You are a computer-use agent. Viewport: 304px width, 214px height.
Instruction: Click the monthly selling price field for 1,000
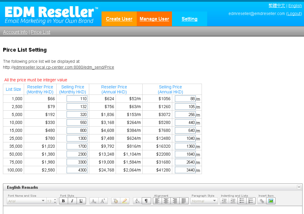click(x=77, y=99)
